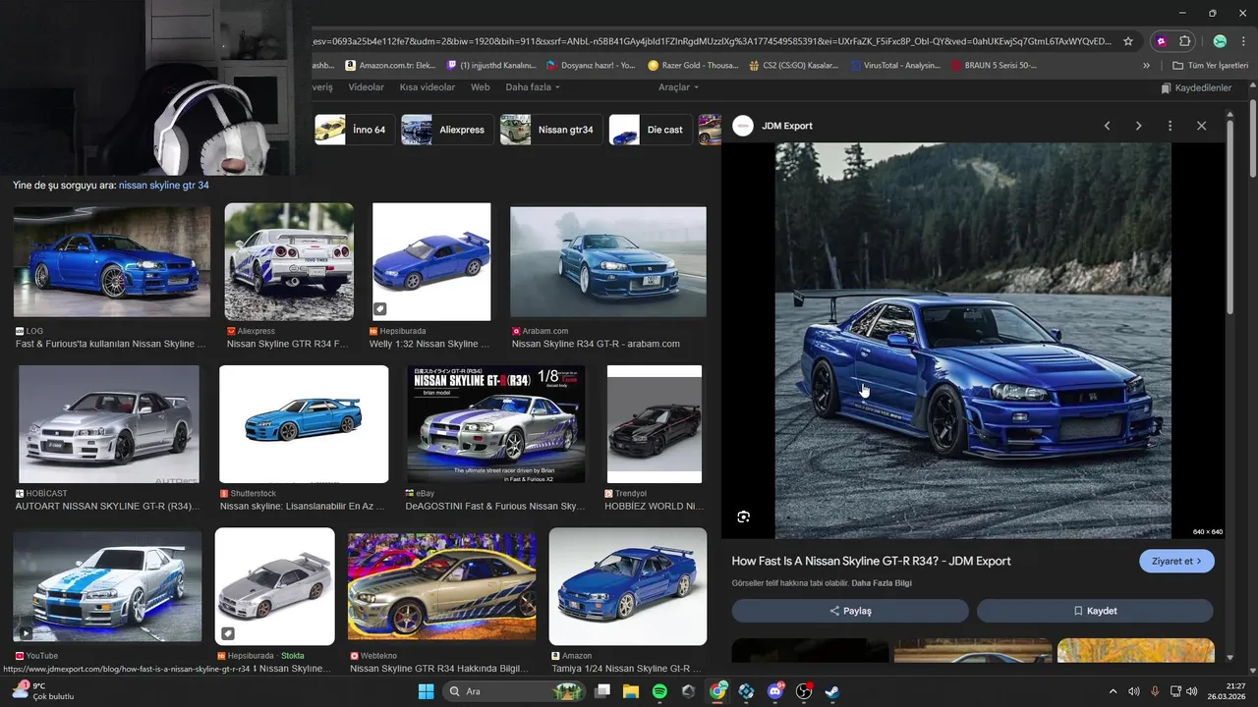The width and height of the screenshot is (1258, 707).
Task: Open the VirusTotal bookmark
Action: [895, 66]
